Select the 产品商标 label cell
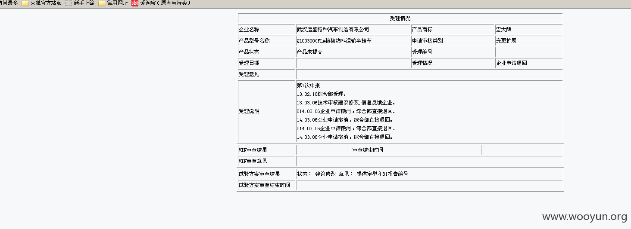 [452, 30]
